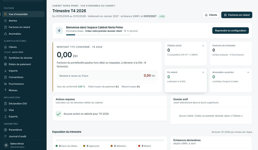258x150 pixels.
Task: Click the Conventions document icon
Action: (5, 77)
